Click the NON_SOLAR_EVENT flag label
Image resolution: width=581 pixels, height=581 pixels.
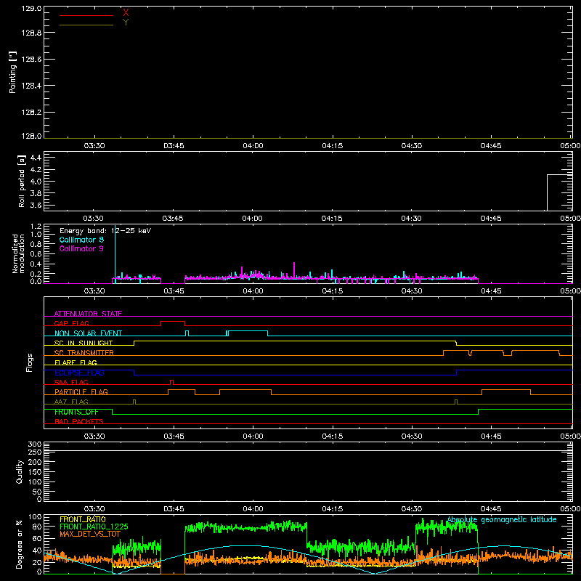coord(88,333)
